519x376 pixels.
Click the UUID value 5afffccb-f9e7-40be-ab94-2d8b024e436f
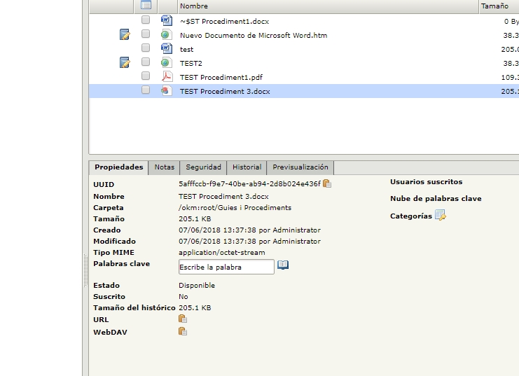coord(249,183)
